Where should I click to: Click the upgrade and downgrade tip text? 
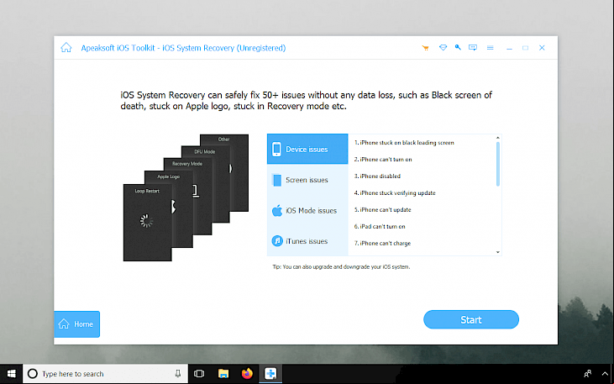(341, 267)
